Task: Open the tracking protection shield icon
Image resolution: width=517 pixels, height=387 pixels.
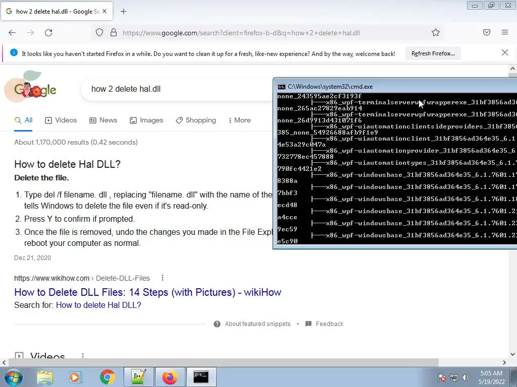Action: 99,33
